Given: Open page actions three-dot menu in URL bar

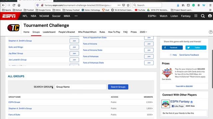Looking at the screenshot, I should 119,5.
